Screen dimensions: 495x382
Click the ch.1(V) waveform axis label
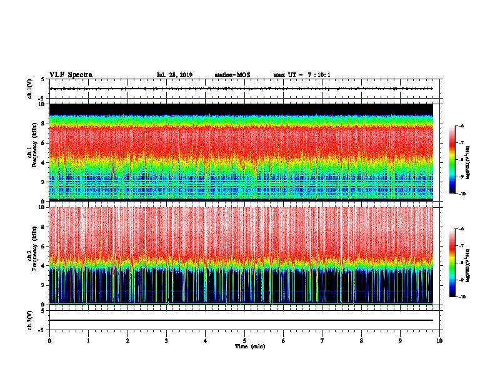[30, 89]
